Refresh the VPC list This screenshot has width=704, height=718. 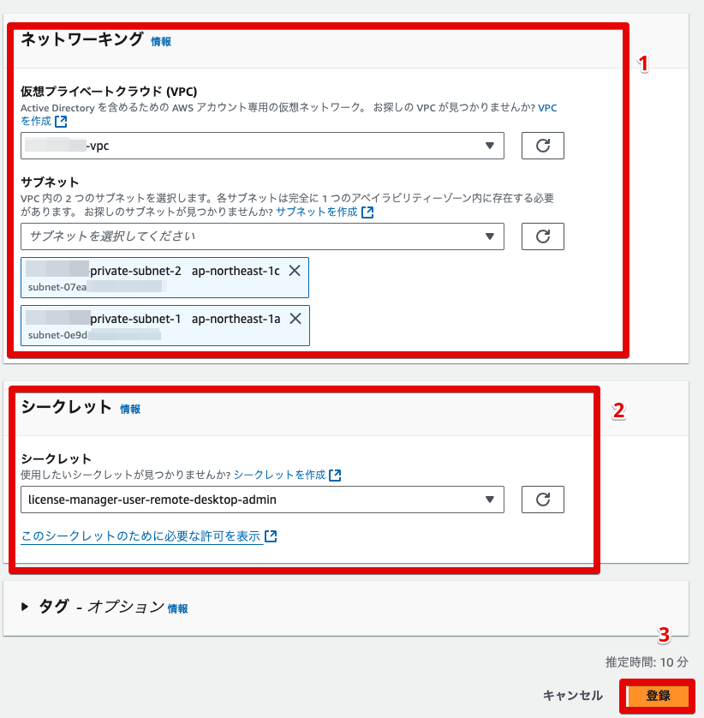click(542, 146)
